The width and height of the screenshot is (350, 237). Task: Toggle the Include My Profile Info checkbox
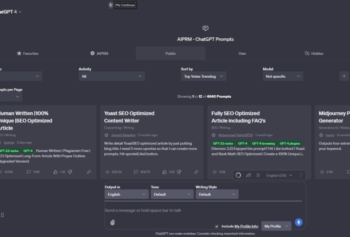coord(217,226)
